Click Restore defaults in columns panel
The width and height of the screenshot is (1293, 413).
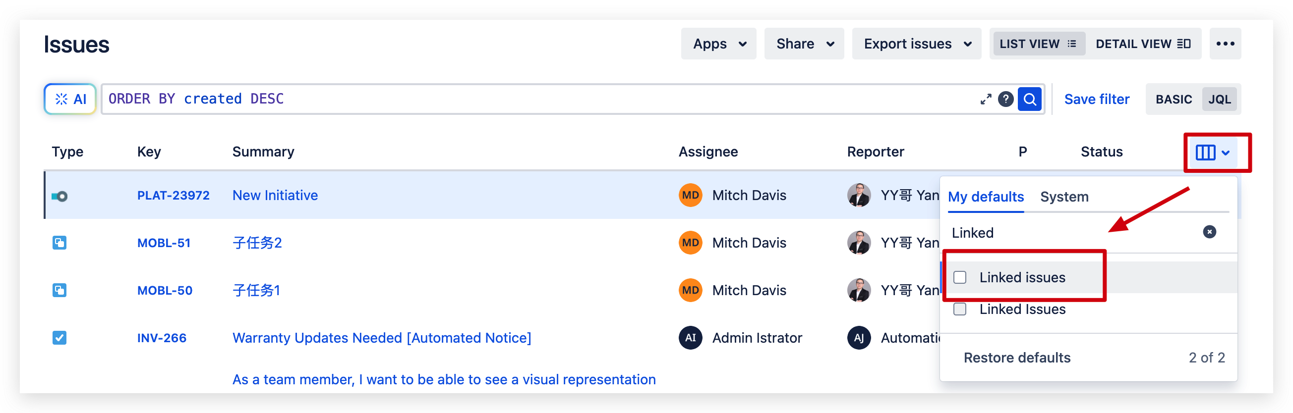tap(1017, 358)
